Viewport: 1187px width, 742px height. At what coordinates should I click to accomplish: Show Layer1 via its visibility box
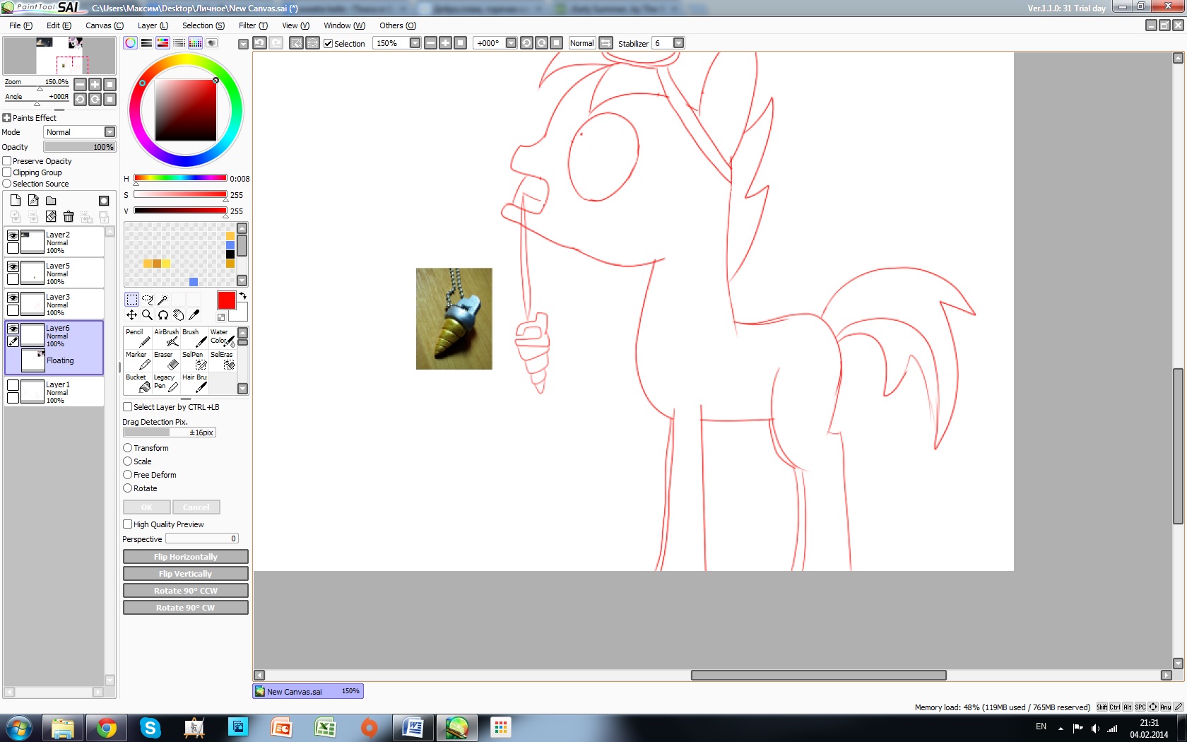point(13,385)
